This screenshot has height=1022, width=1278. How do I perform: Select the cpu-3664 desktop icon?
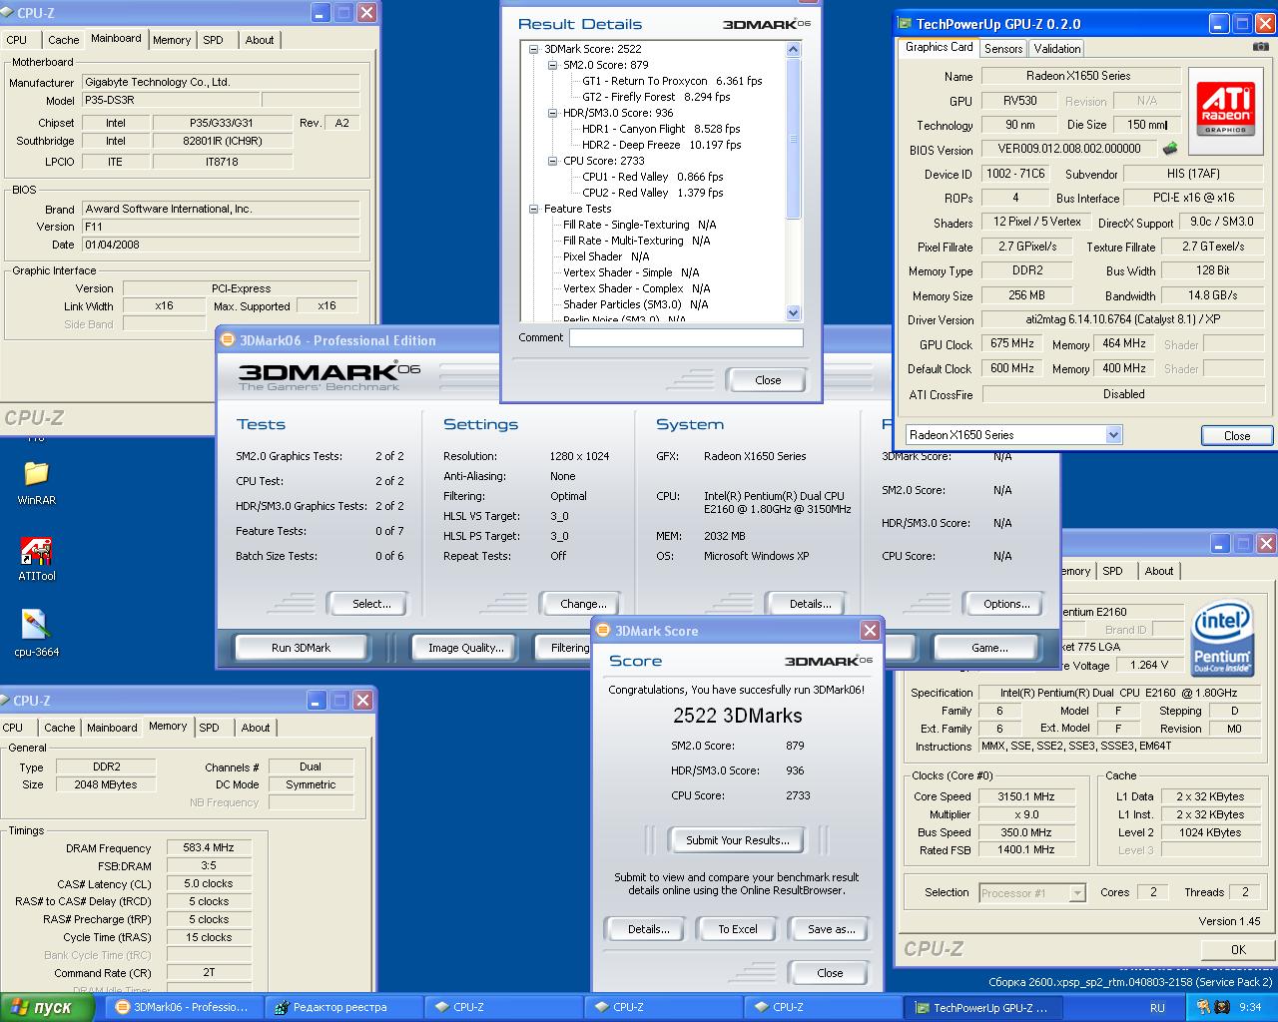click(x=36, y=635)
